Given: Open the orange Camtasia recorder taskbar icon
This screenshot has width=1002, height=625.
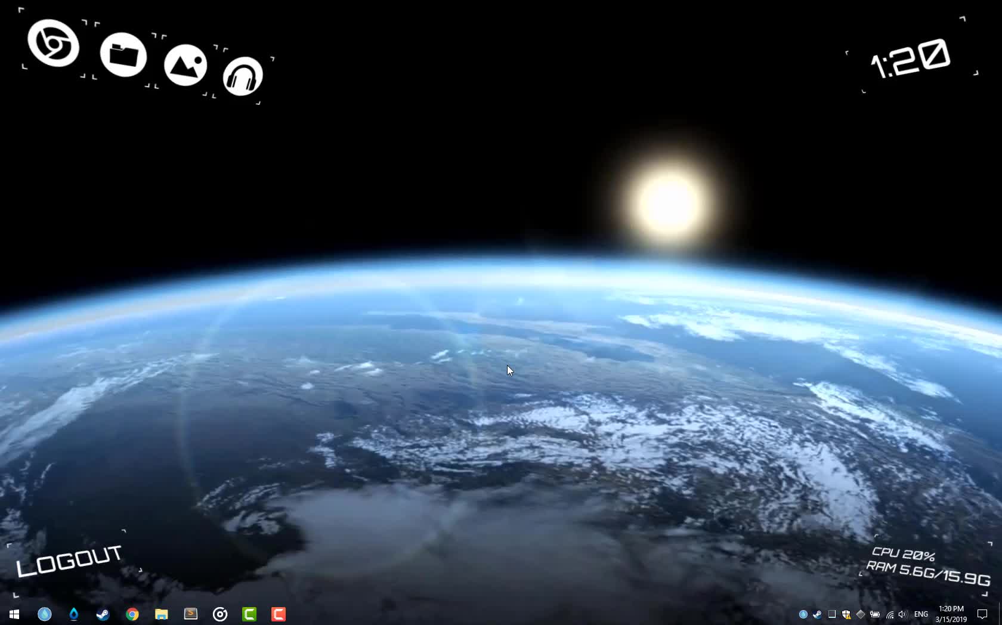Looking at the screenshot, I should [x=279, y=614].
